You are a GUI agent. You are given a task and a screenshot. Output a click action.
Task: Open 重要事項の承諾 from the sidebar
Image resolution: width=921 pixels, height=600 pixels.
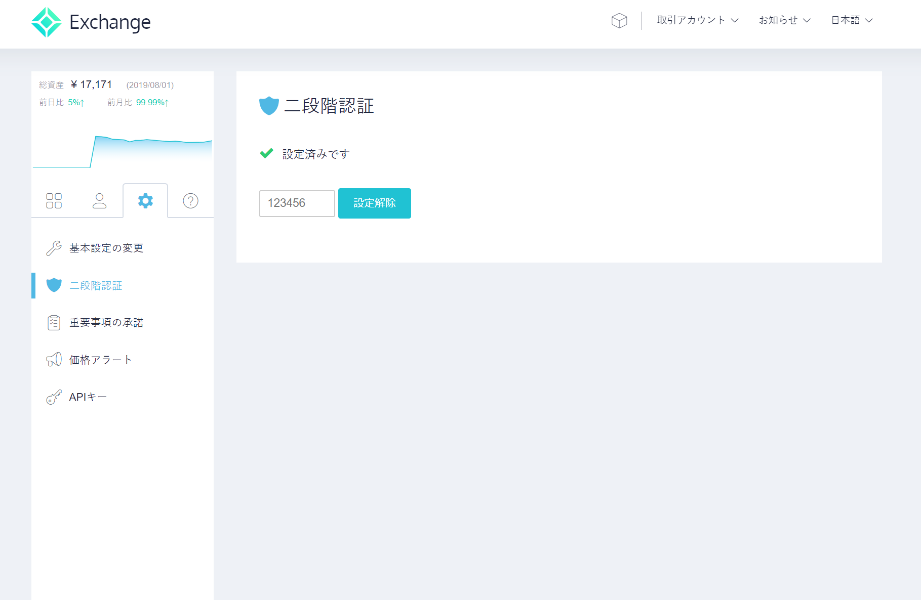tap(107, 322)
